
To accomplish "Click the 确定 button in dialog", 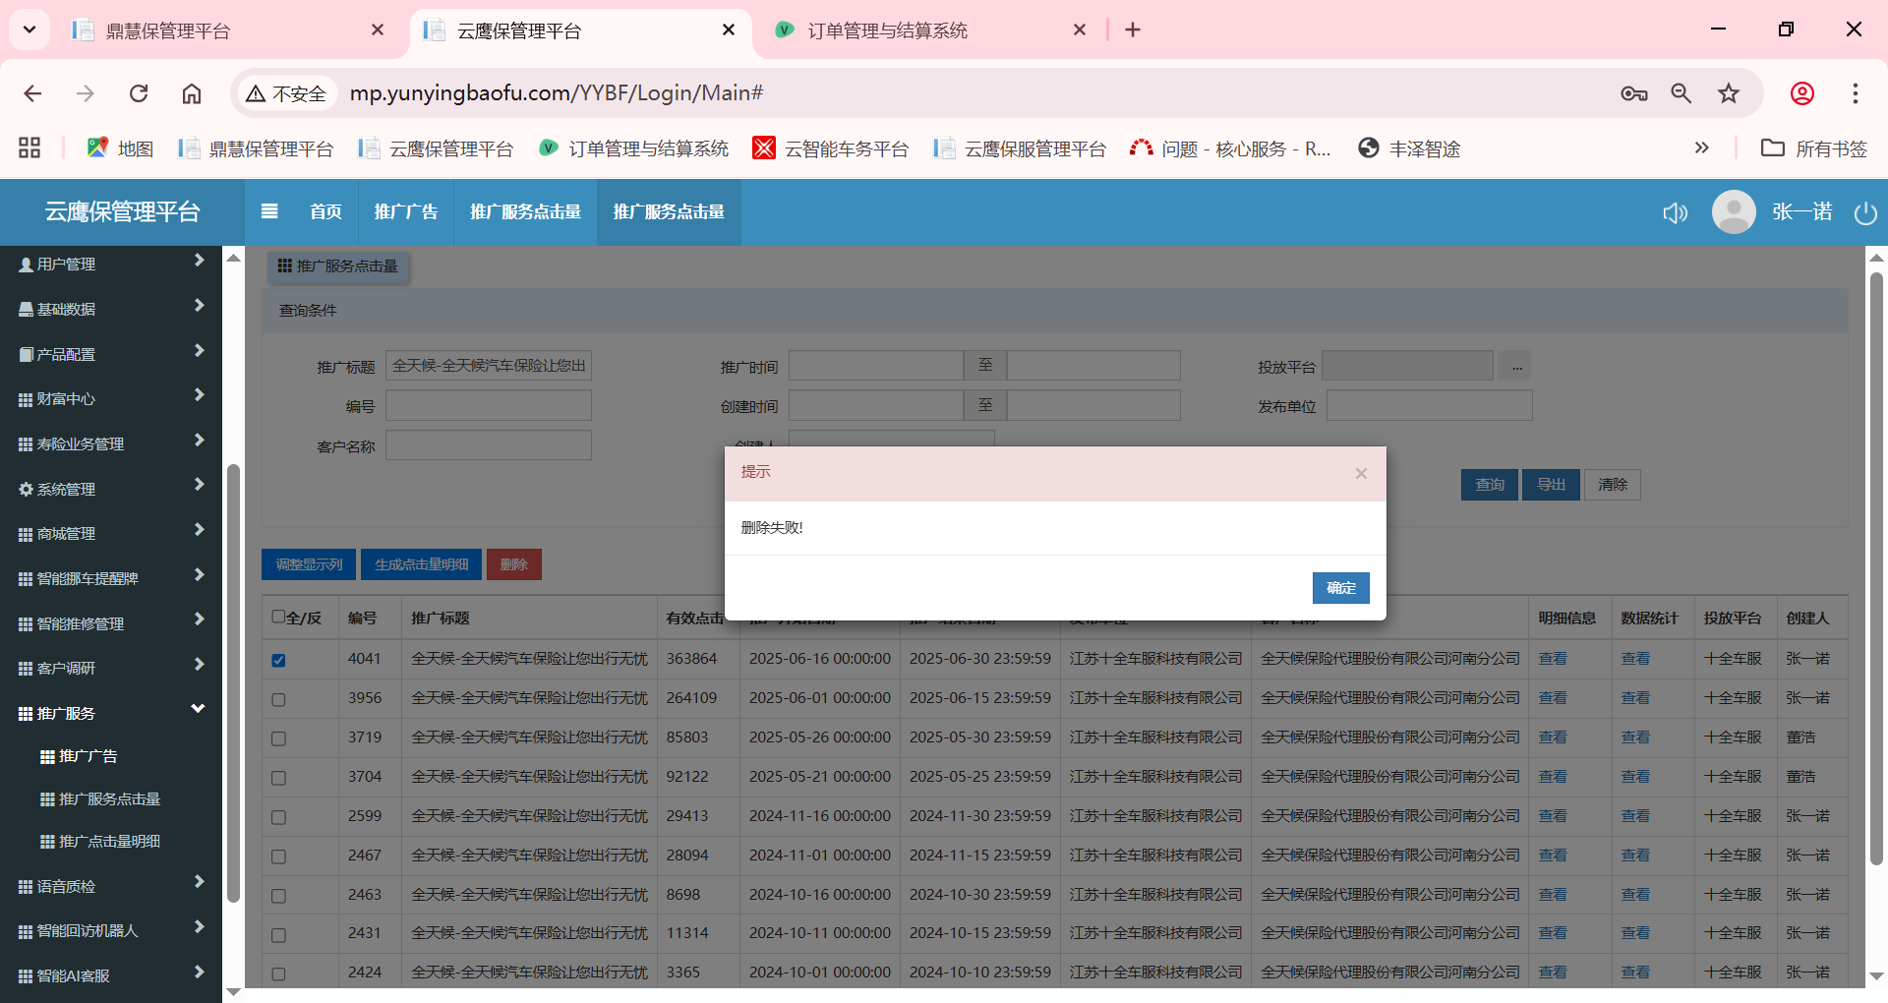I will (1340, 588).
